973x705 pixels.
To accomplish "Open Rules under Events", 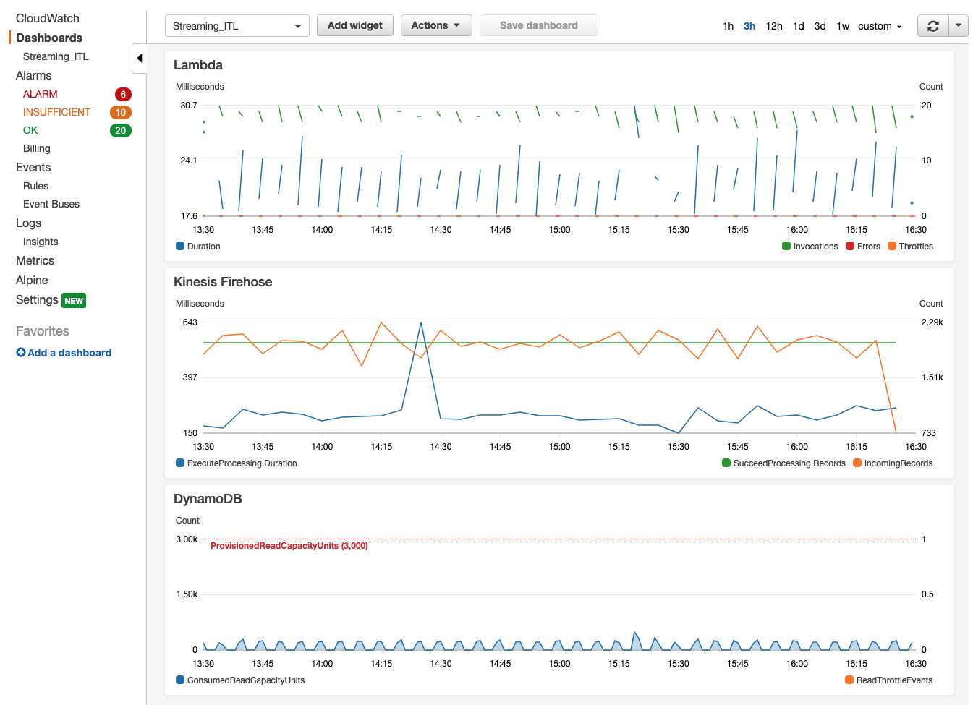I will 35,186.
